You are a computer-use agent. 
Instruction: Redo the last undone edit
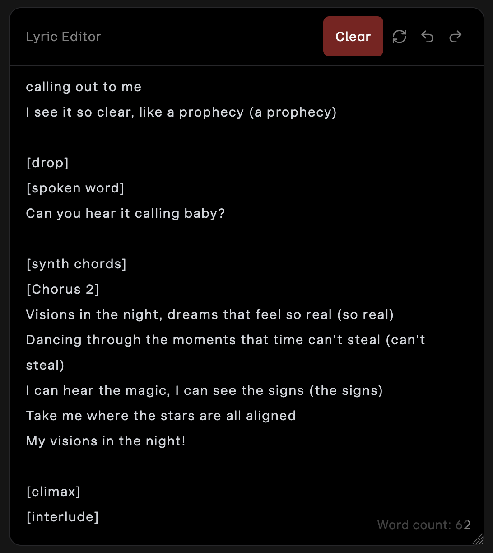(456, 37)
